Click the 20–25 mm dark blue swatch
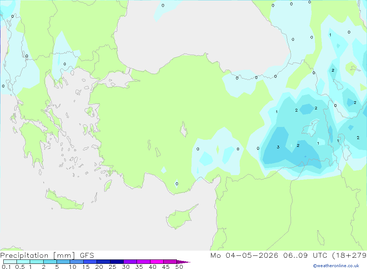Image resolution: width=367 pixels, height=269 pixels. coord(103,262)
